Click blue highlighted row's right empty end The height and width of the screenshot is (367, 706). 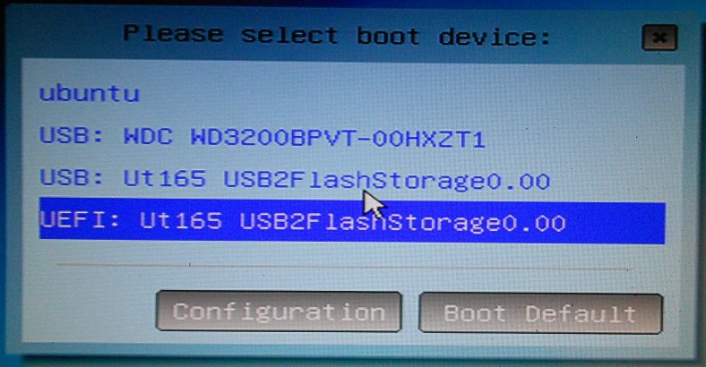point(616,223)
